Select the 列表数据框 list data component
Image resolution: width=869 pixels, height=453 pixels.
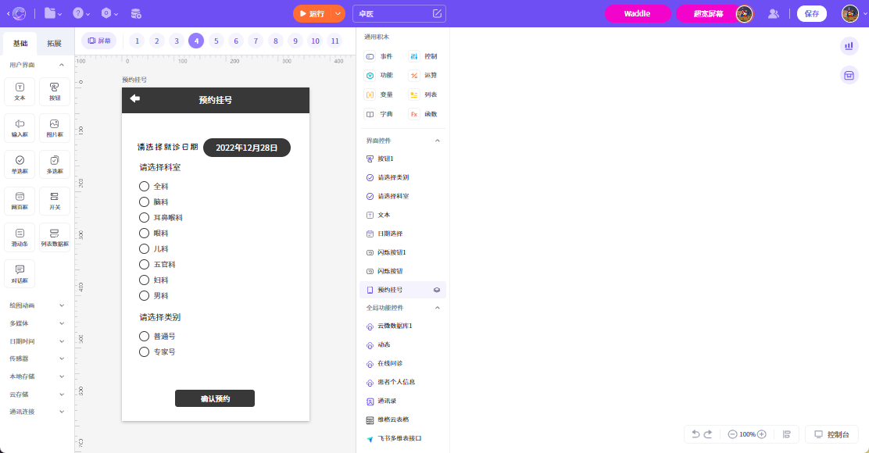(x=55, y=237)
